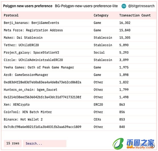This screenshot has width=158, height=151.
Task: Sort by the Transaction Count column header
Action: [x=135, y=15]
